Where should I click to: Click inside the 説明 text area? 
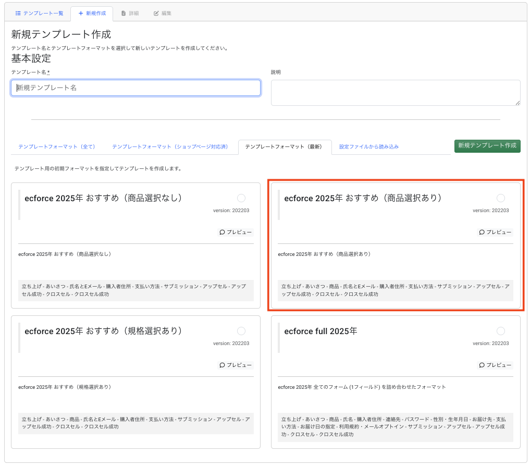pos(396,93)
